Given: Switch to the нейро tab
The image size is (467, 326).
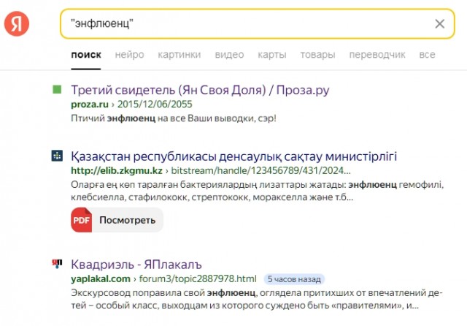Looking at the screenshot, I should click(130, 55).
